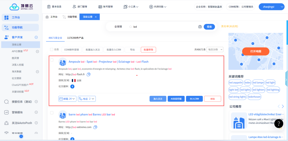
Task: Toggle the 全选 select-all checkbox
Action: (51, 50)
